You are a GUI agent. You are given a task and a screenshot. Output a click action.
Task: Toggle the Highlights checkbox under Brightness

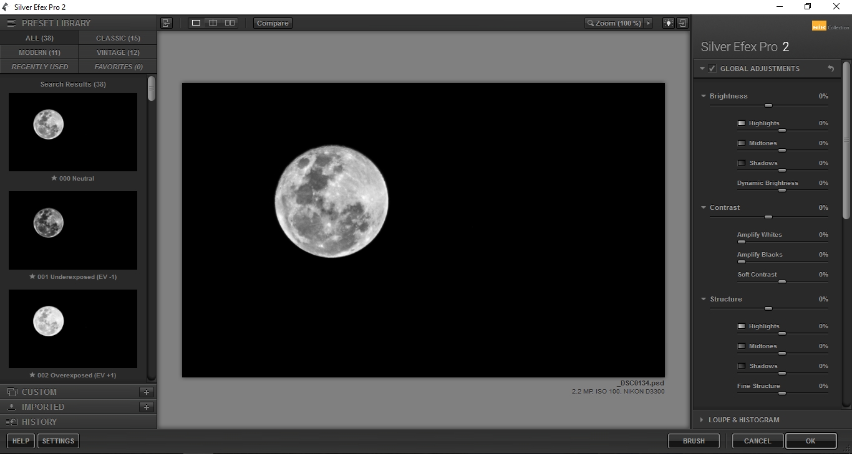pyautogui.click(x=741, y=123)
